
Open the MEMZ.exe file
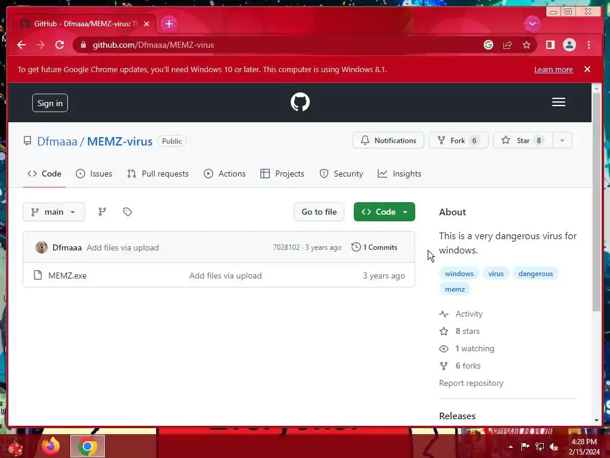coord(67,276)
